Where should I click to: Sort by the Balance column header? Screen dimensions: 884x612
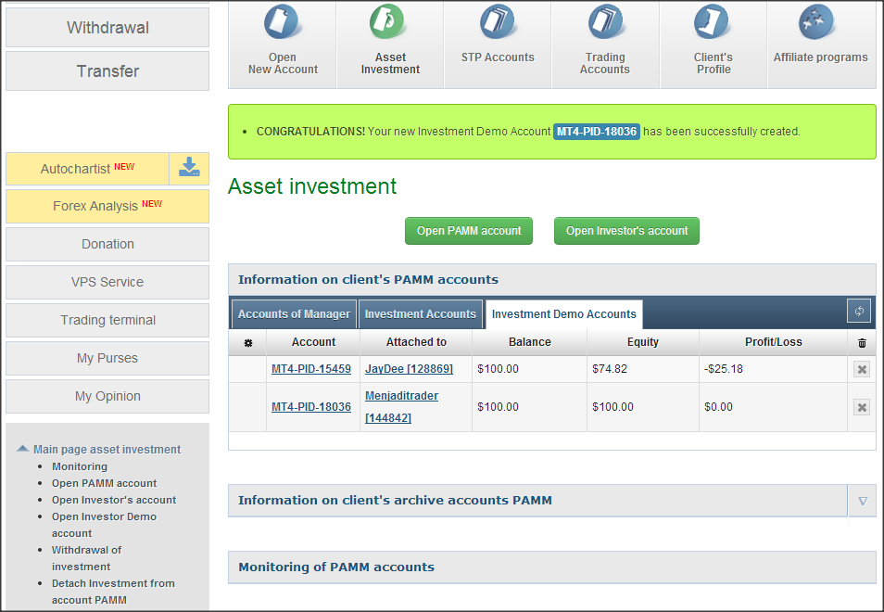[530, 342]
